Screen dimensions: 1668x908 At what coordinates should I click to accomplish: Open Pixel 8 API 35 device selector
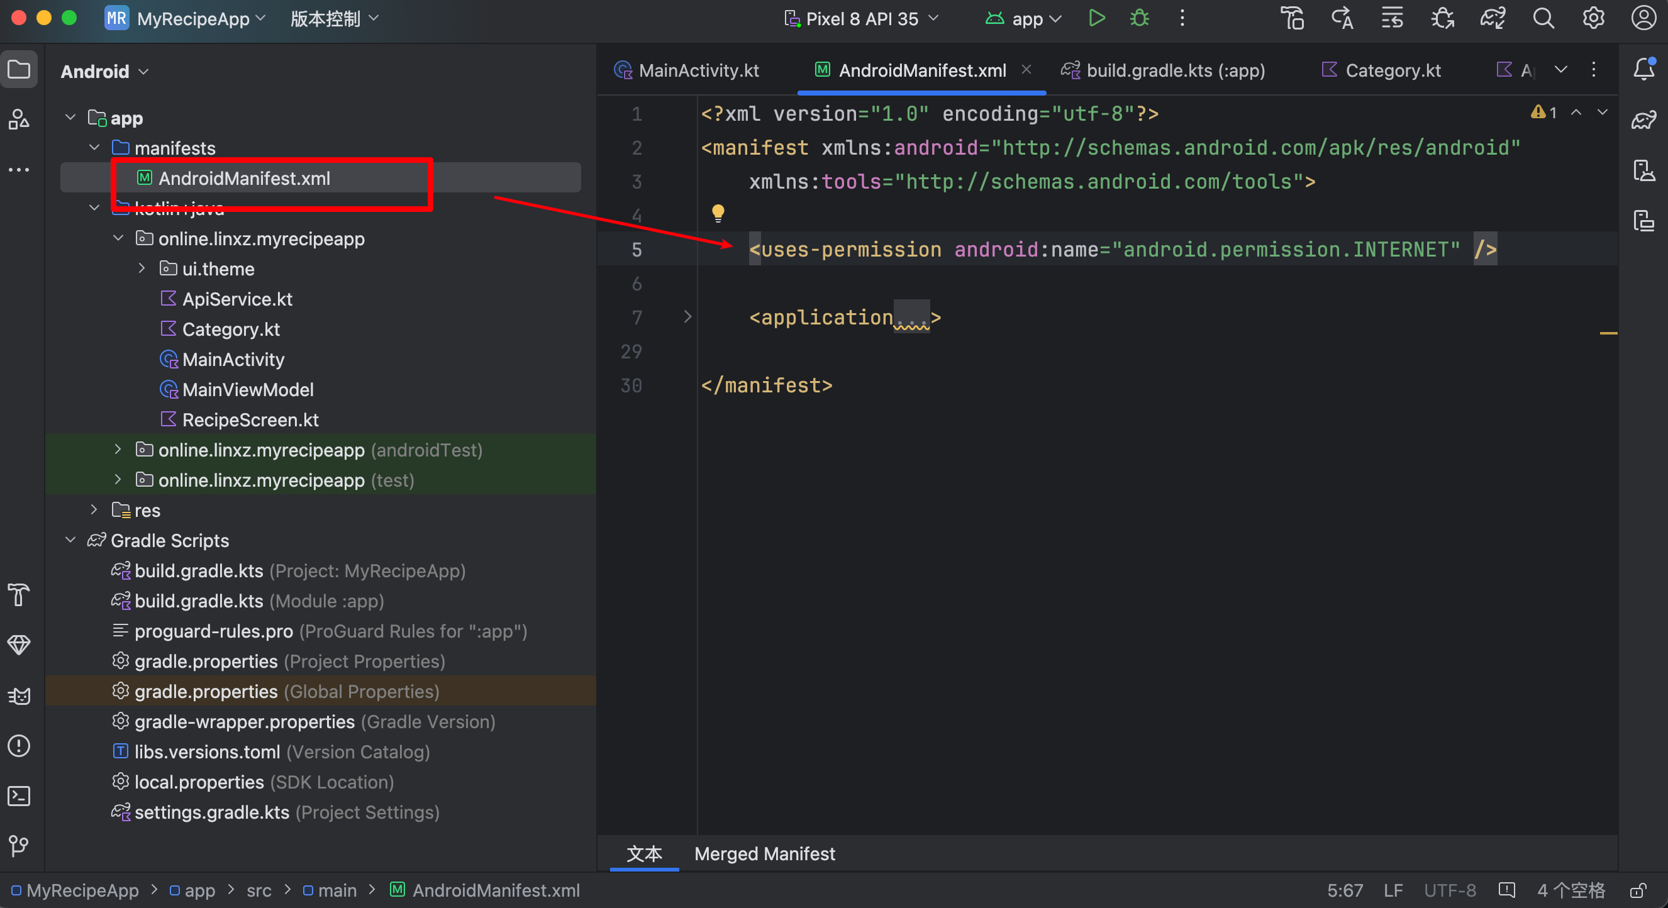coord(861,18)
